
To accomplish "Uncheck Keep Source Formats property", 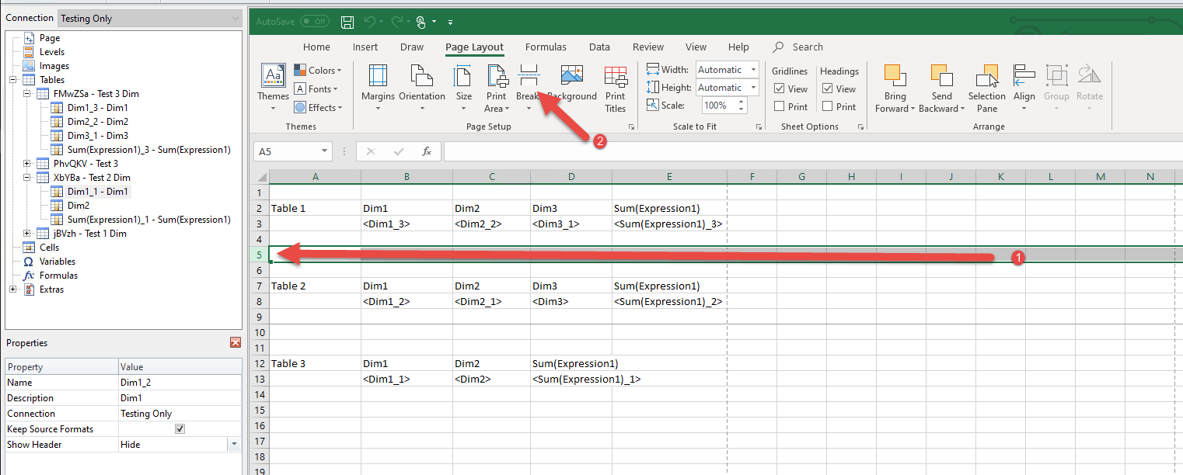I will [x=180, y=429].
